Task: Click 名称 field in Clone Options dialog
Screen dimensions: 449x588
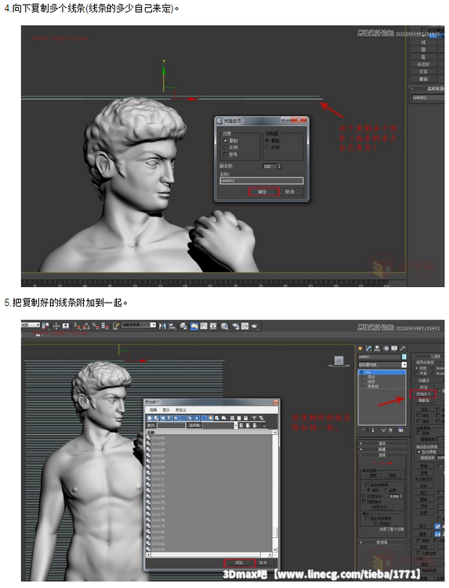Action: 261,180
